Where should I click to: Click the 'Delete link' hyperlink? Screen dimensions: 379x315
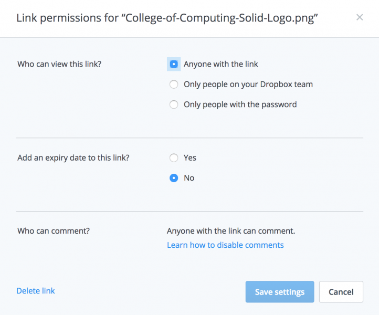[36, 291]
